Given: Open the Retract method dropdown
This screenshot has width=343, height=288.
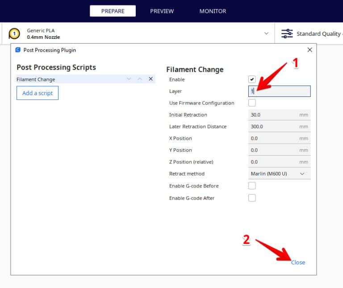Looking at the screenshot, I should tap(279, 174).
